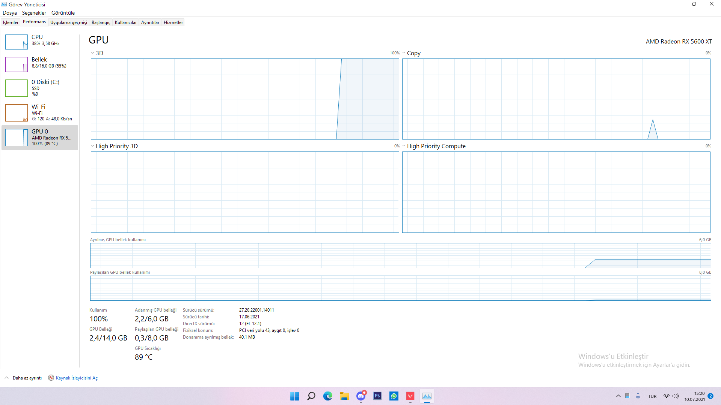
Task: Select the CPU performance graph thumbnail
Action: click(17, 42)
